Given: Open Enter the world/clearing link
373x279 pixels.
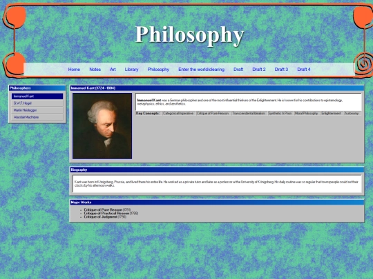Looking at the screenshot, I should coord(201,70).
